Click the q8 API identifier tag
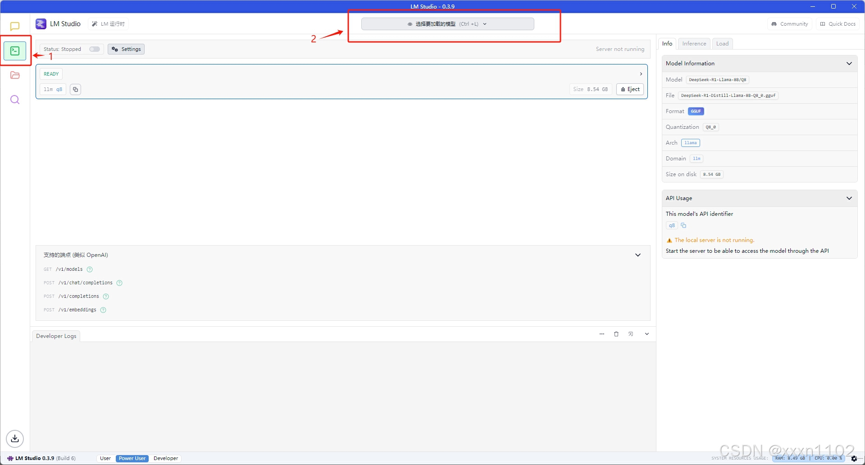 (672, 225)
